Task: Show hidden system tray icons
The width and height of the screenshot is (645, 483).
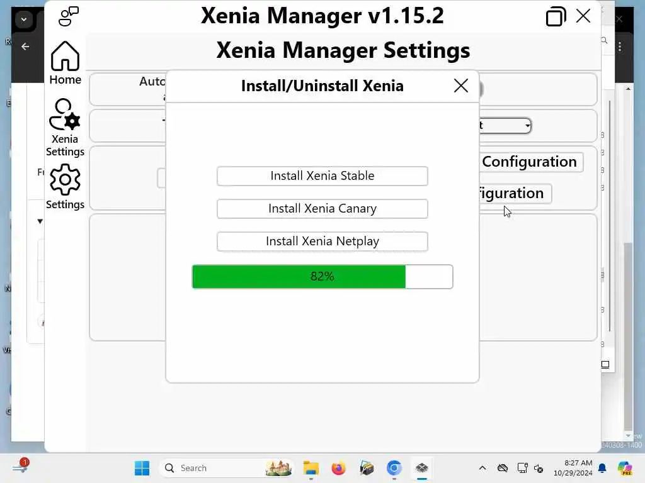Action: coord(482,468)
